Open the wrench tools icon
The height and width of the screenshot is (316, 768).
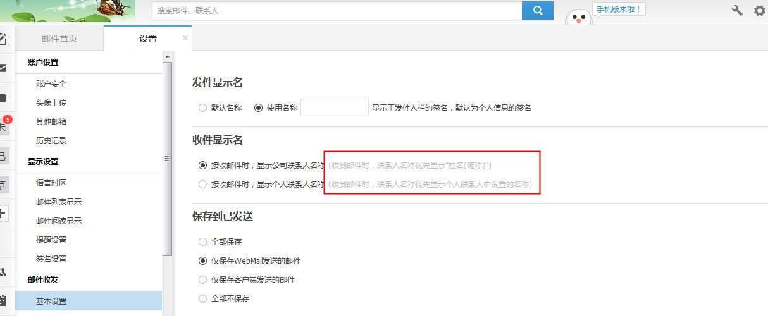[736, 11]
